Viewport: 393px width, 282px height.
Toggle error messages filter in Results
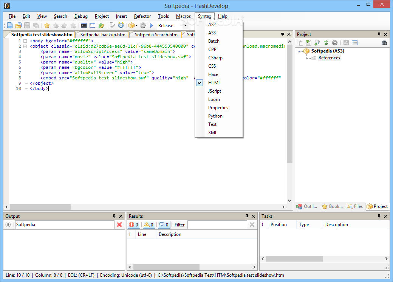[x=134, y=225]
